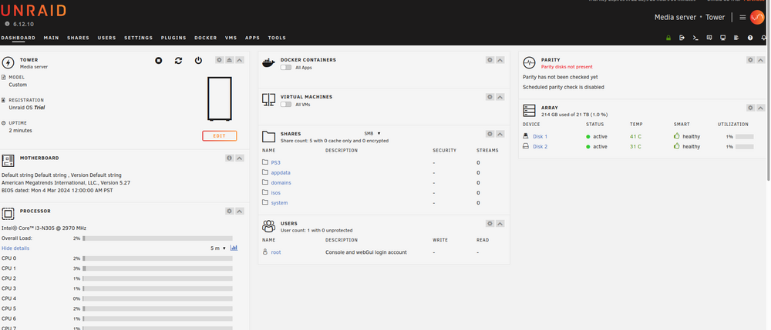Click Hide details link in Processor
The height and width of the screenshot is (330, 771).
(x=15, y=248)
